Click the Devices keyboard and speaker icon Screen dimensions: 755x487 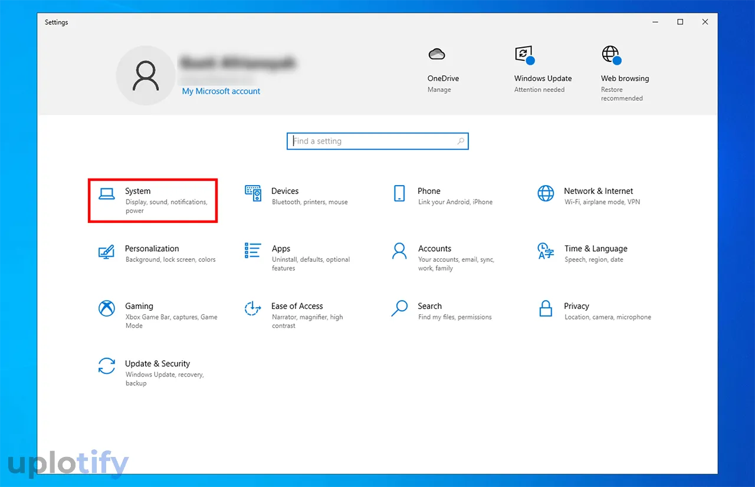(x=253, y=193)
